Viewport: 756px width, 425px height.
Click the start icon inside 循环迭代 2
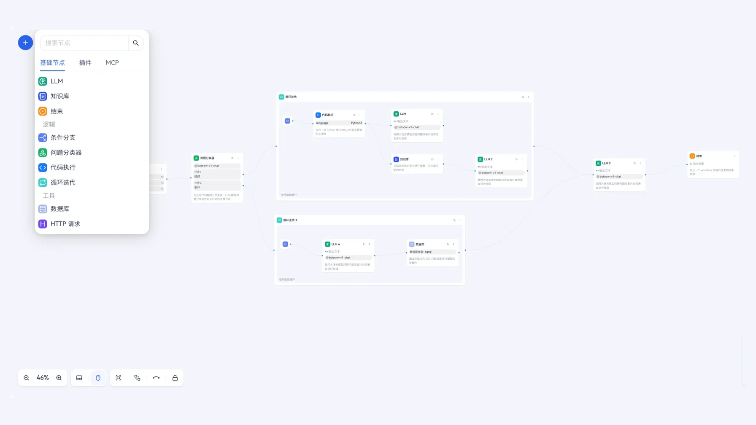point(286,244)
